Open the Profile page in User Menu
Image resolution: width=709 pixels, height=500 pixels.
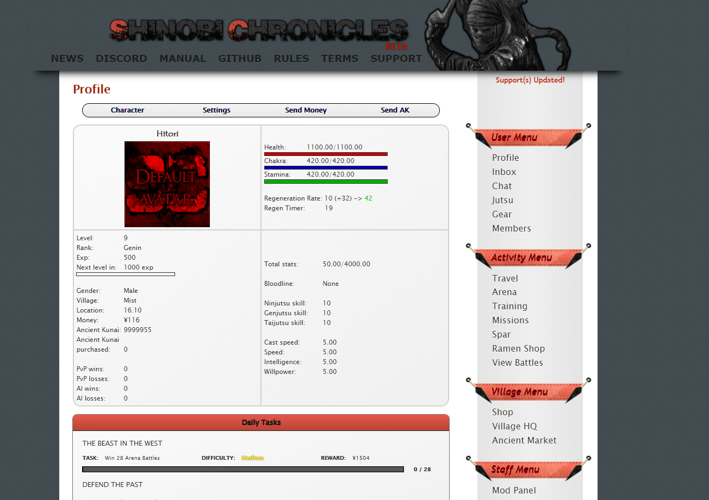click(x=505, y=158)
